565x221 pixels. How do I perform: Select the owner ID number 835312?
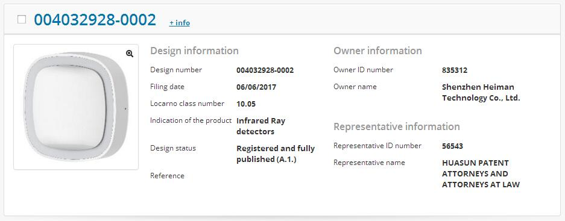(455, 70)
